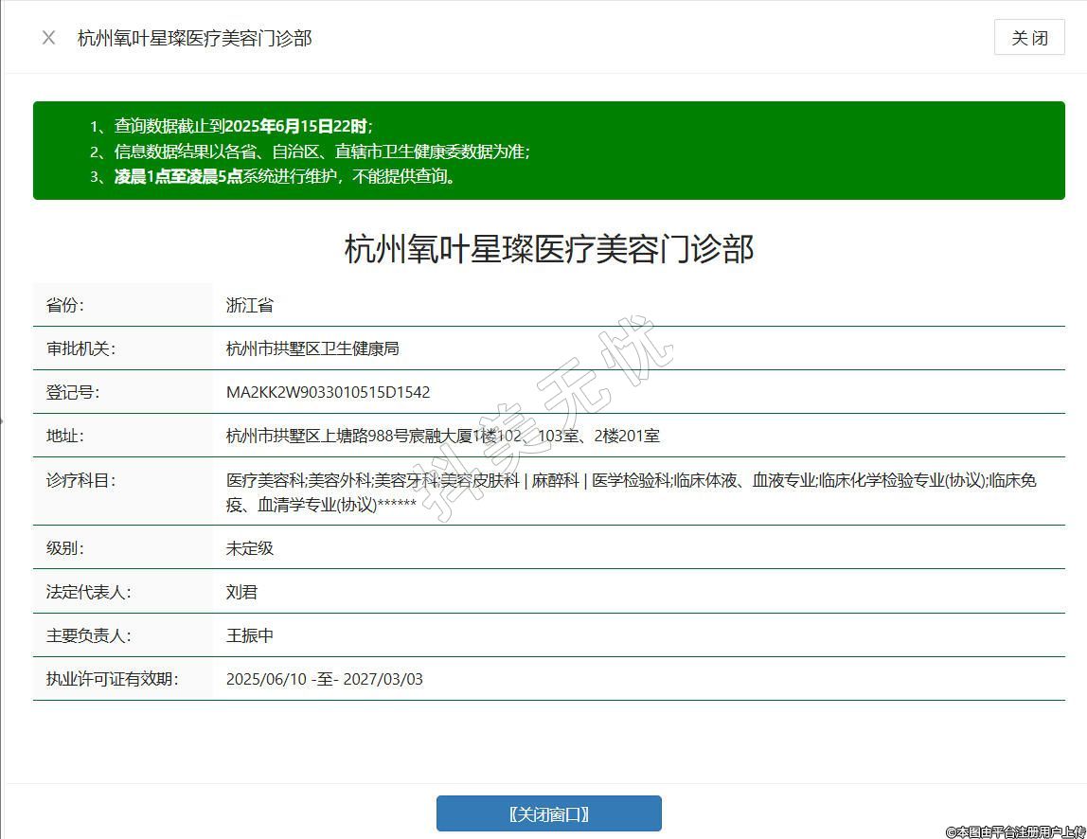Click the notice line about 2025年6月15日22时
The image size is (1087, 839).
coord(243,126)
